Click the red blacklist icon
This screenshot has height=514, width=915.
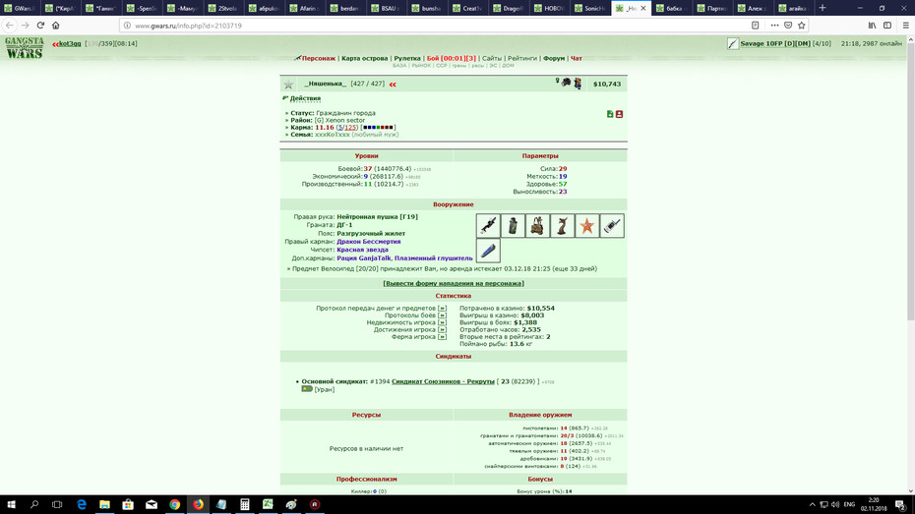[x=619, y=114]
